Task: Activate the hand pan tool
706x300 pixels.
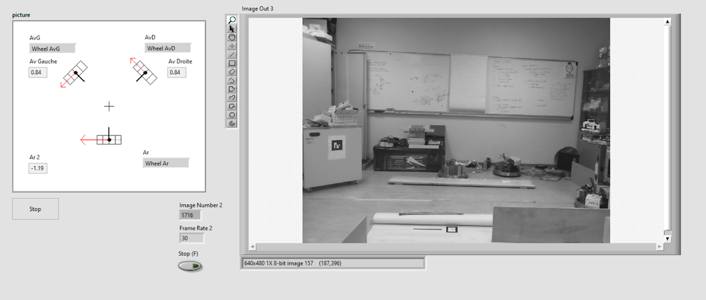Action: coord(232,37)
